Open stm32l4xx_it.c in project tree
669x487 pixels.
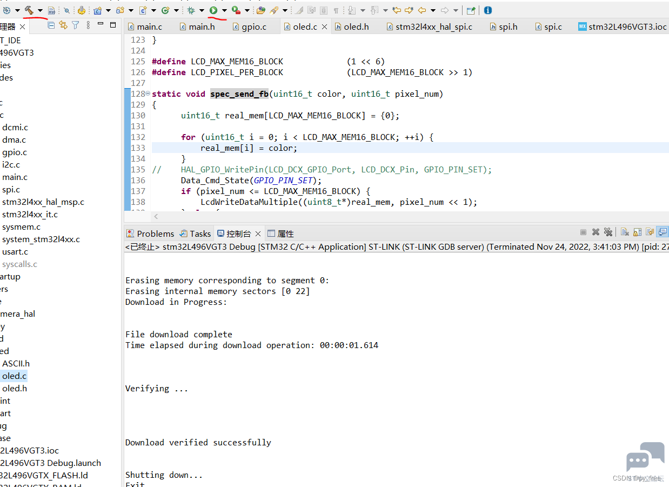pos(30,215)
